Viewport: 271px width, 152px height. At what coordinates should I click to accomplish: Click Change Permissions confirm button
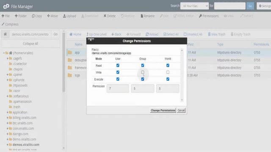163,110
